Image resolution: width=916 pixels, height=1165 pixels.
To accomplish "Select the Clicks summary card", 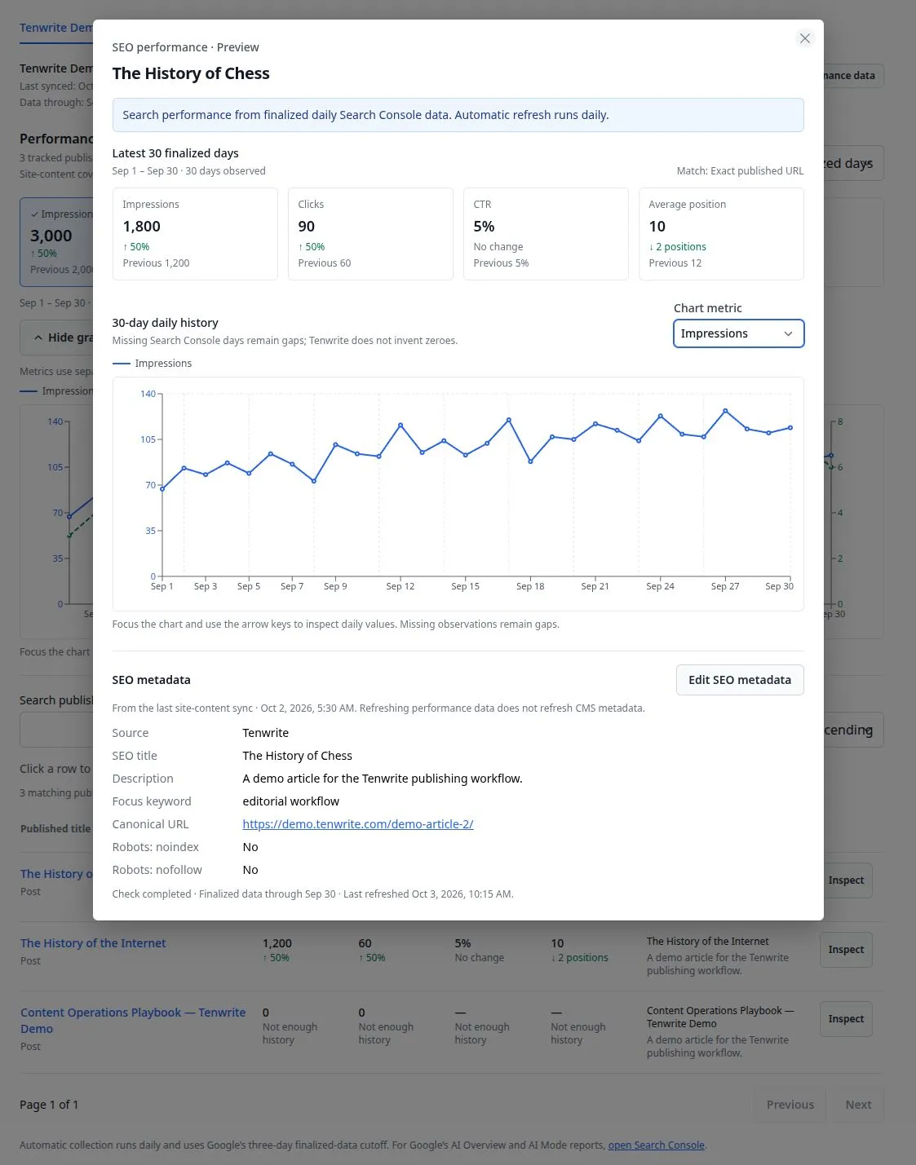I will [370, 234].
